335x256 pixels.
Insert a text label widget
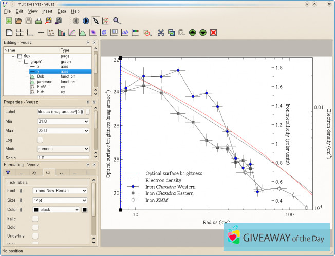pyautogui.click(x=124, y=33)
